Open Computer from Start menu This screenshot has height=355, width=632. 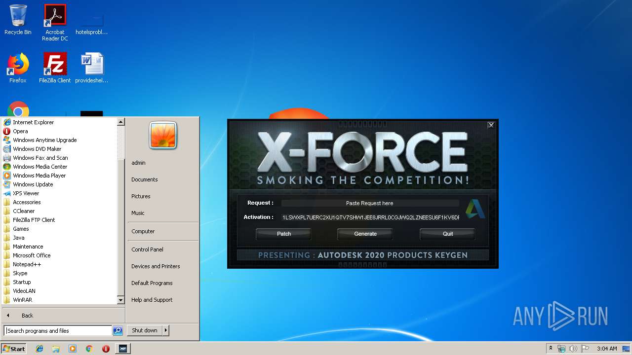(143, 231)
